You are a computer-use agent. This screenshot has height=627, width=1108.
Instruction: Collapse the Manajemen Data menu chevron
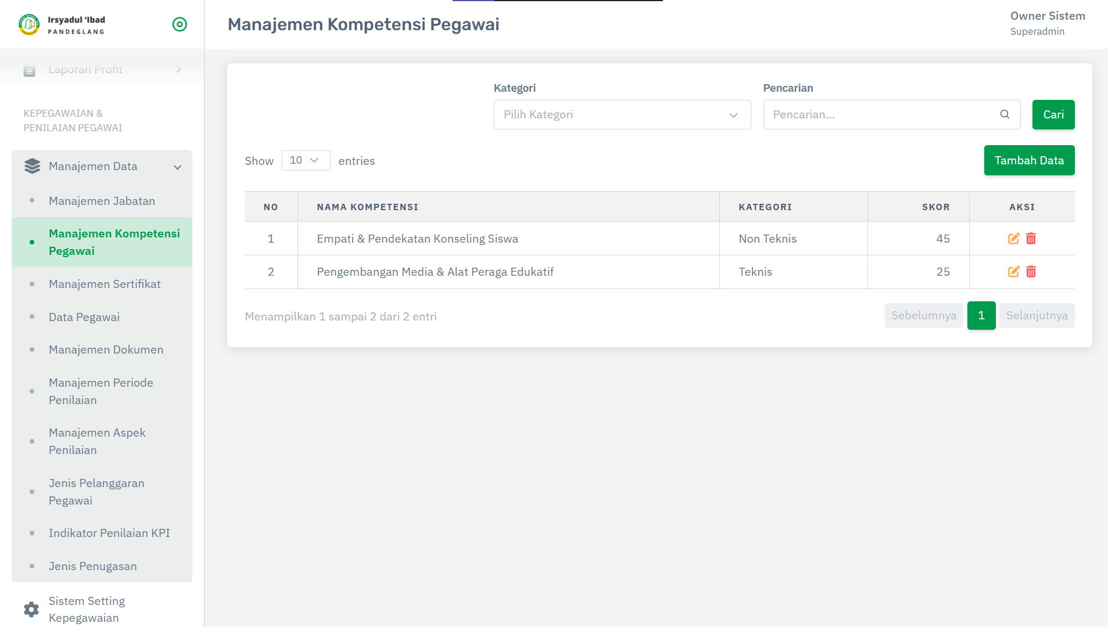pyautogui.click(x=178, y=167)
